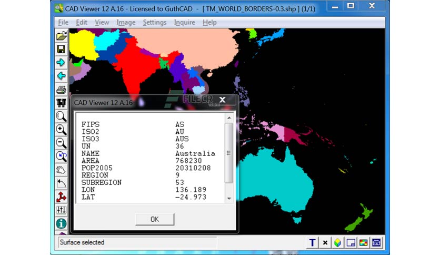
Task: Click the dark blue toolbox icon
Action: (x=376, y=243)
